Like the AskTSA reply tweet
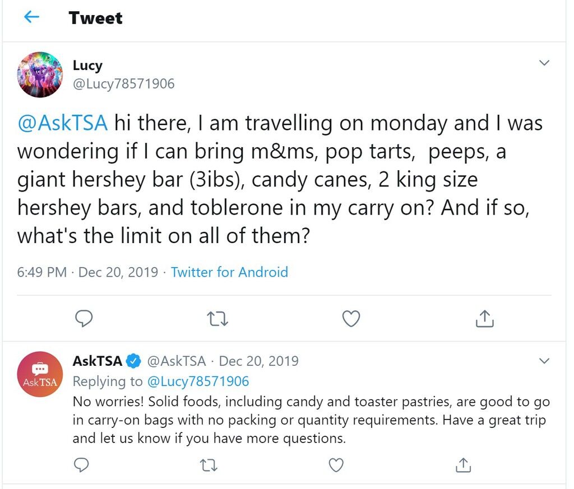Image resolution: width=574 pixels, height=489 pixels. coord(336,465)
